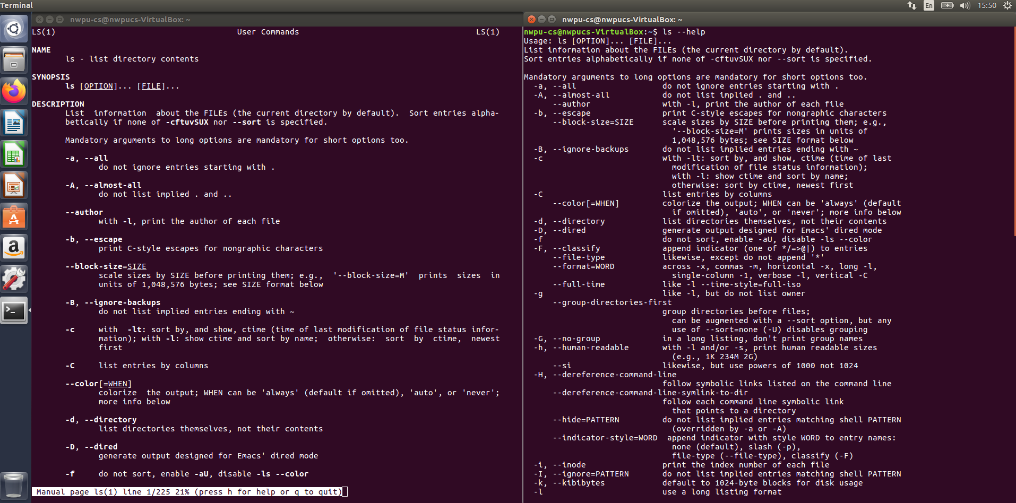Launch Ubuntu Software Center from dock
The width and height of the screenshot is (1016, 503).
coord(14,216)
